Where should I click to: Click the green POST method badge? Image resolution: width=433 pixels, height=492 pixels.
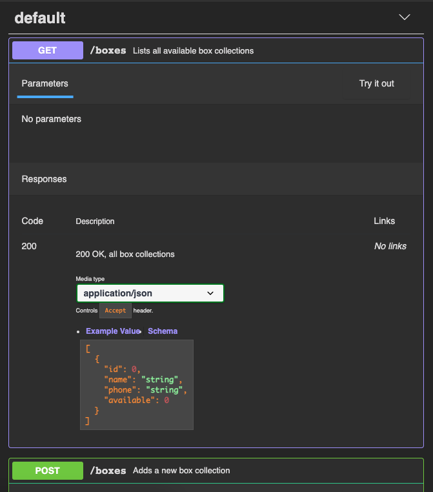pyautogui.click(x=48, y=471)
